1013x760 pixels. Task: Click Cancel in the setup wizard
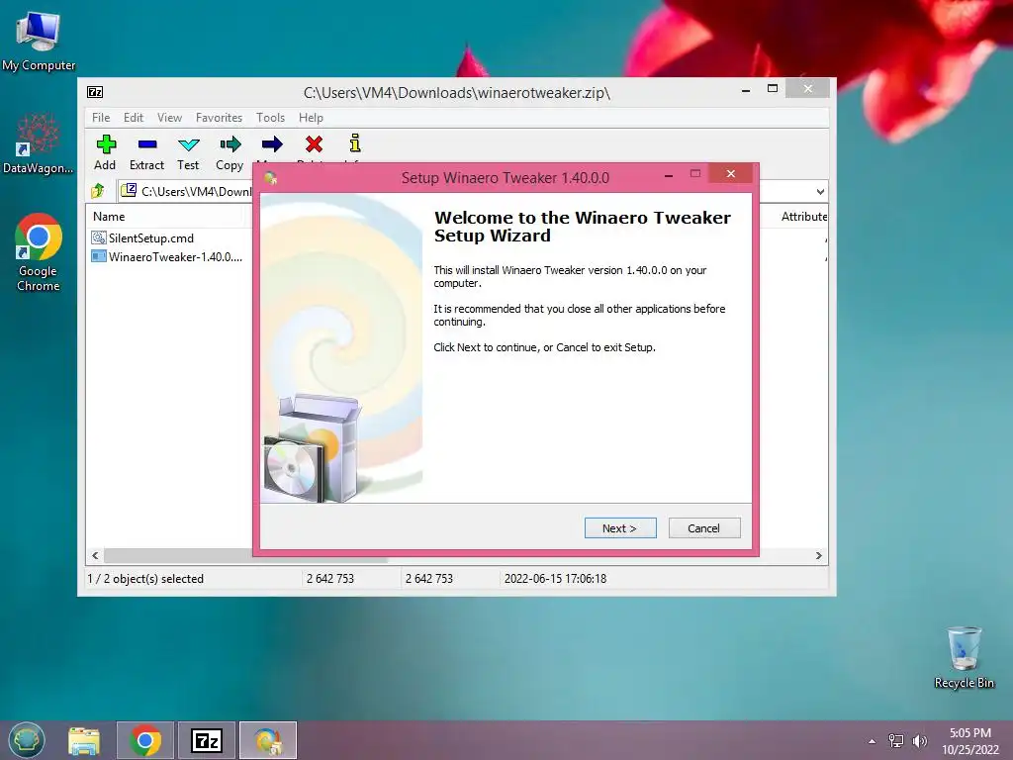[704, 528]
